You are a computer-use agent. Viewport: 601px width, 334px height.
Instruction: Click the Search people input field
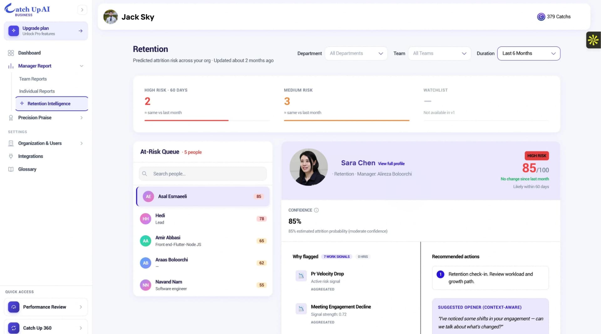(203, 174)
